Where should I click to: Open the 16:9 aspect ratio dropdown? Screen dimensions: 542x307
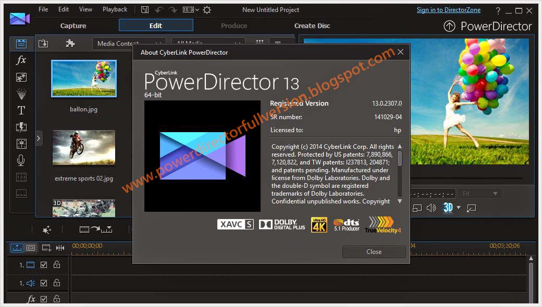(x=191, y=10)
